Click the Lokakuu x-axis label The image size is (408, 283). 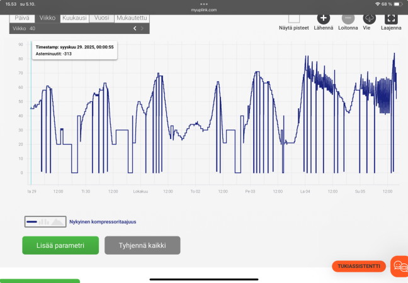click(140, 192)
